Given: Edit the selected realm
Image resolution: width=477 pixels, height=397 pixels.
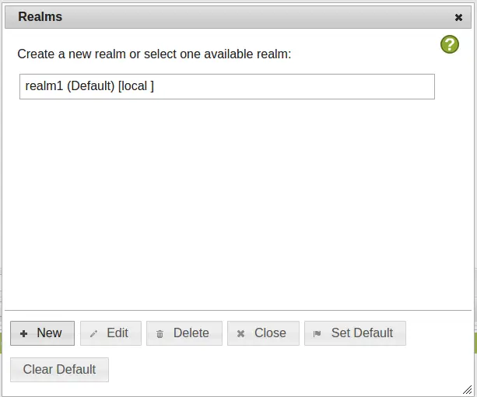Looking at the screenshot, I should 110,333.
